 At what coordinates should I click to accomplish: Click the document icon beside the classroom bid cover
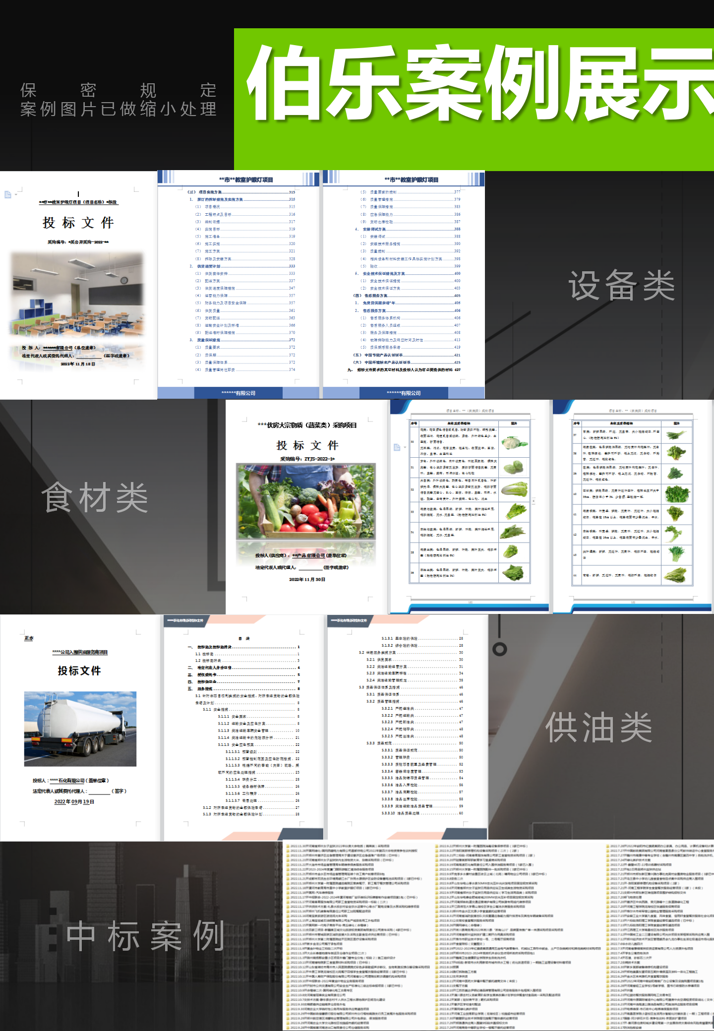point(7,194)
